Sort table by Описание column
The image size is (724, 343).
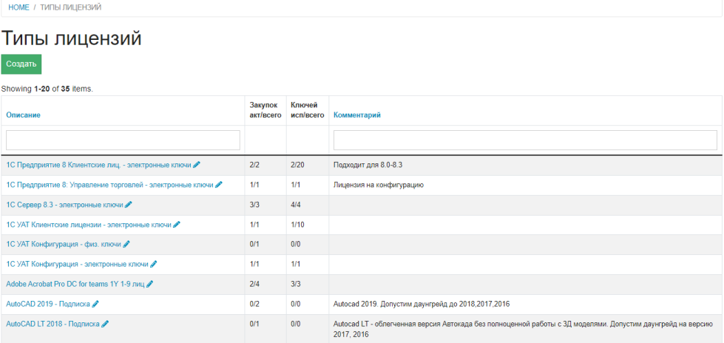(23, 115)
